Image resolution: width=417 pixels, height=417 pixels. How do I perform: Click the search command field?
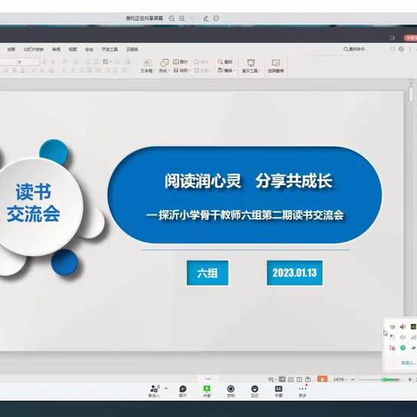pos(354,50)
